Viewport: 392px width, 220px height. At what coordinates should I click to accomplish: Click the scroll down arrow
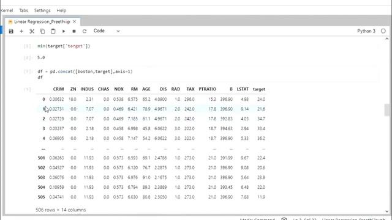click(386, 211)
